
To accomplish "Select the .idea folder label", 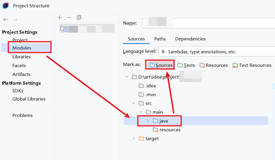I will point(150,86).
